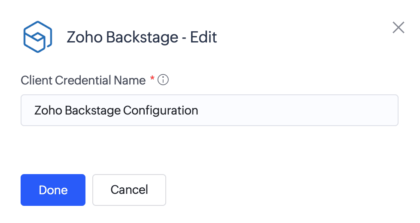Click the 'Zoho Backstage Configuration' text in the field
420x223 pixels.
pyautogui.click(x=116, y=110)
